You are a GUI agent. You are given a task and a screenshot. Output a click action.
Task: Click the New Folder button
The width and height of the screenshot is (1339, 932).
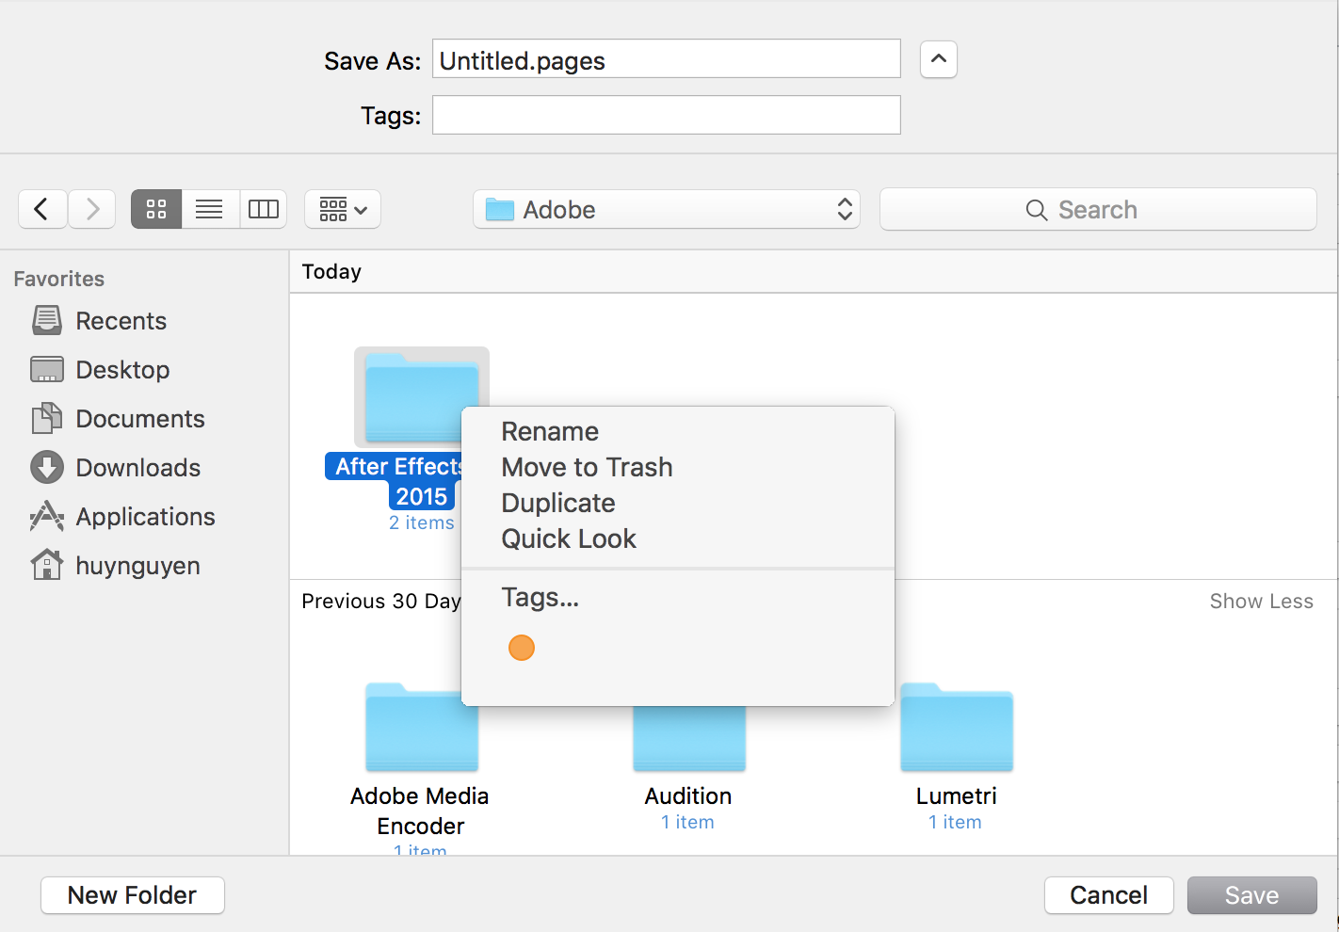pyautogui.click(x=133, y=895)
